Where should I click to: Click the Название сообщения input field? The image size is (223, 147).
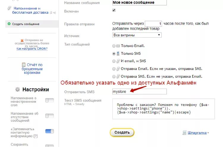pos(139,3)
